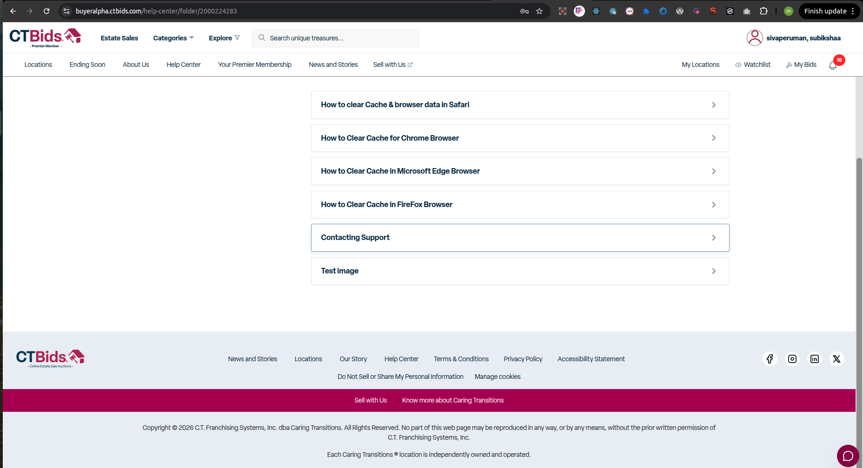Open the blue puzzle-piece extension icon
This screenshot has height=468, width=863.
click(x=646, y=11)
